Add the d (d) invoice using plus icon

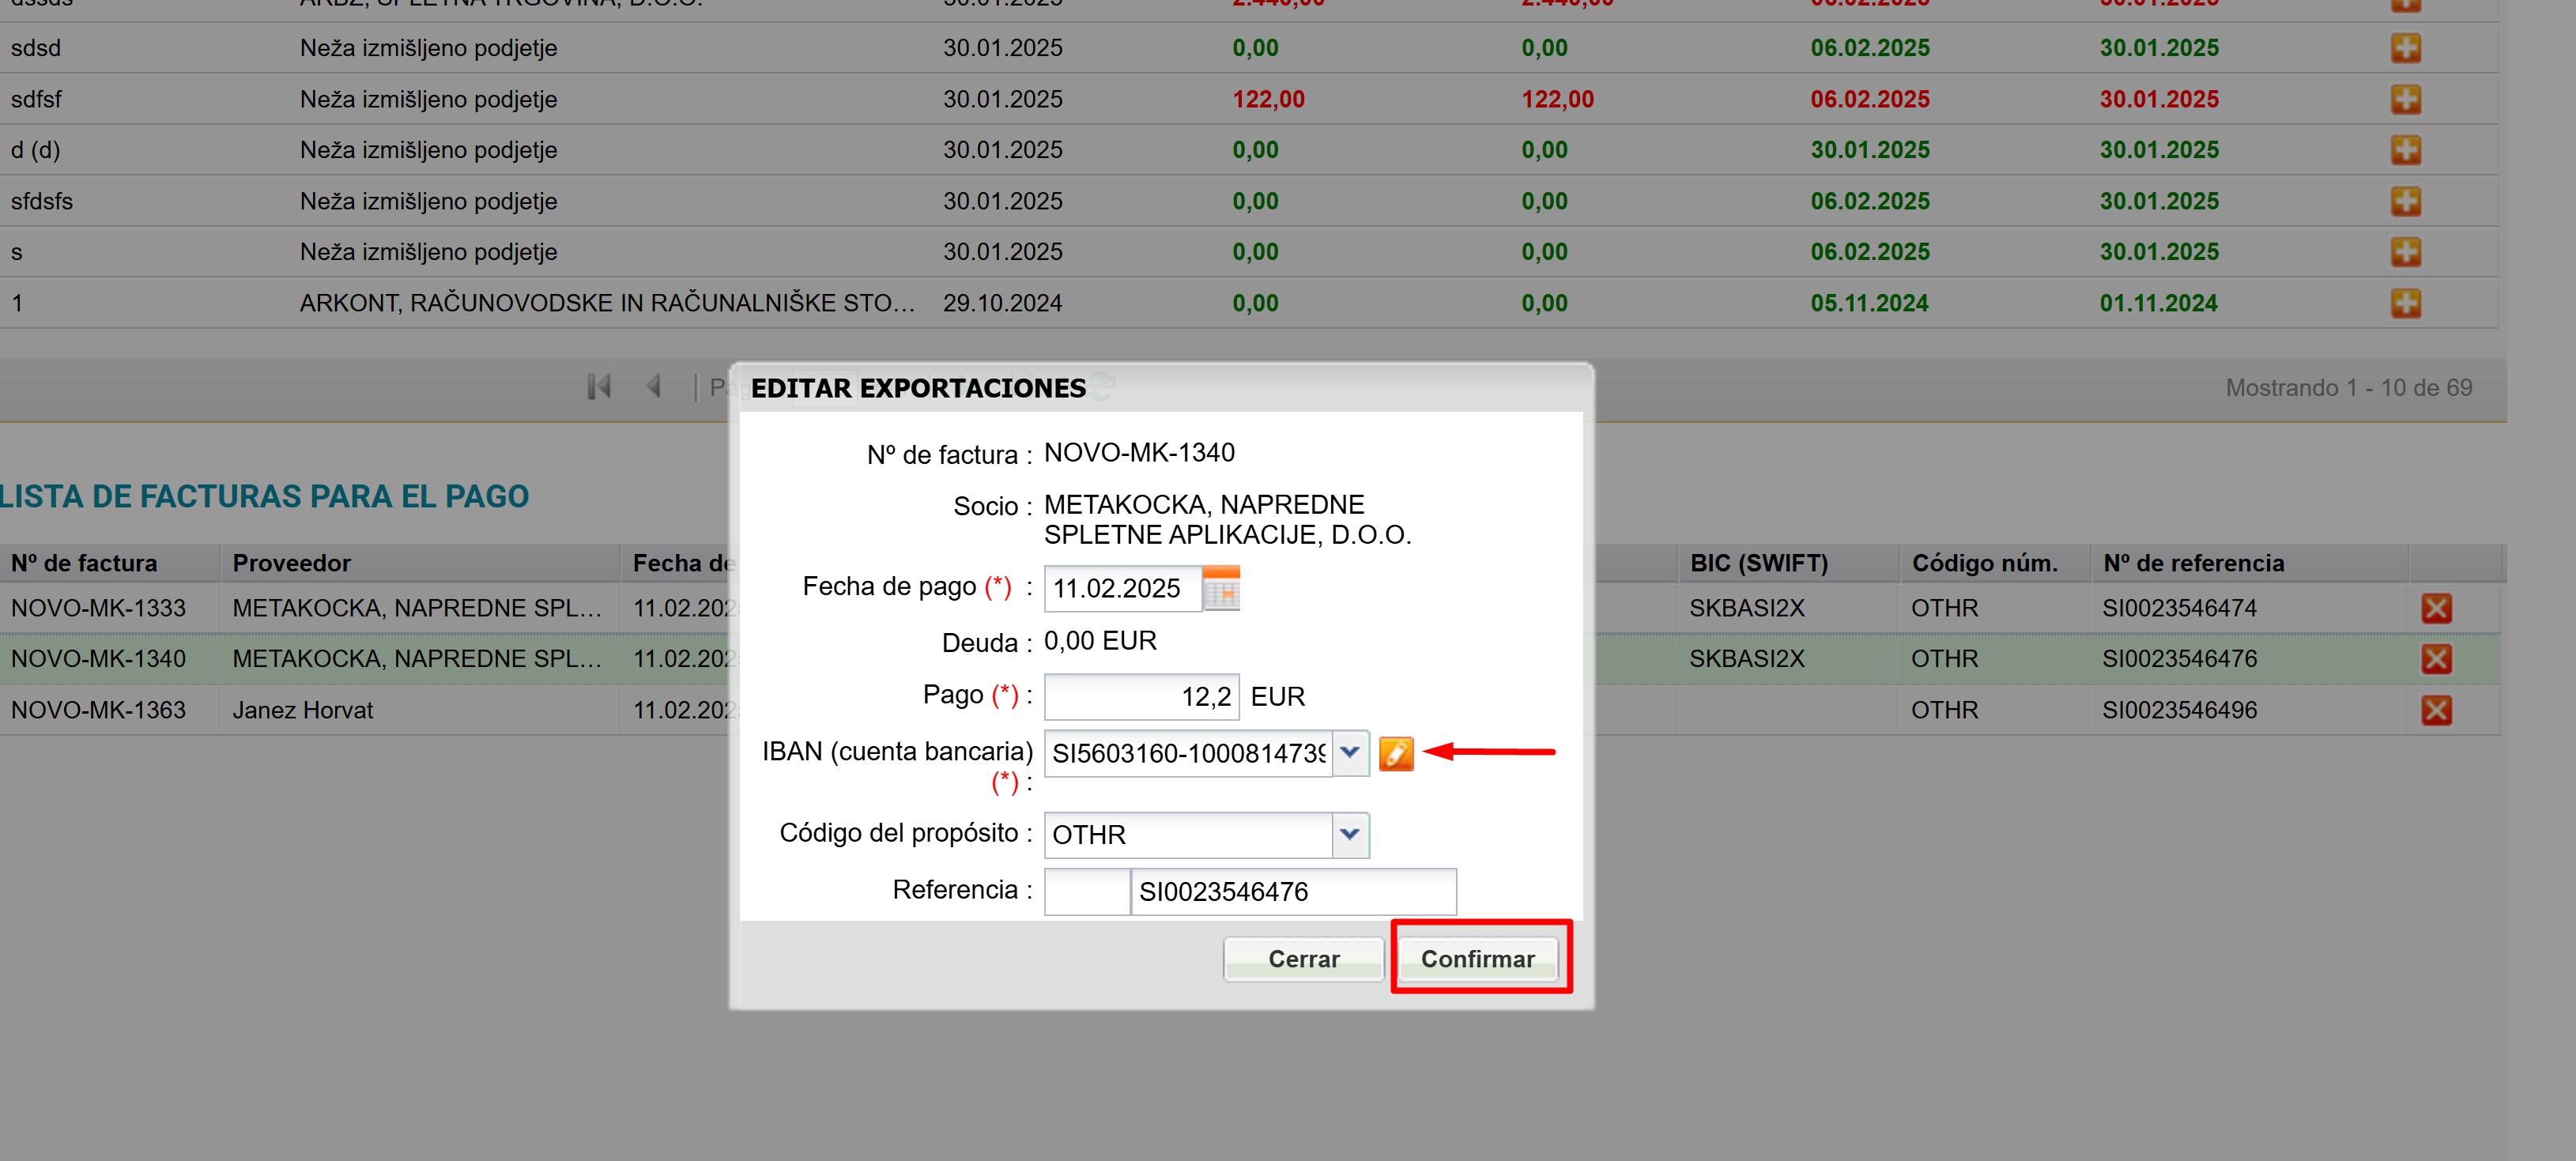coord(2405,150)
